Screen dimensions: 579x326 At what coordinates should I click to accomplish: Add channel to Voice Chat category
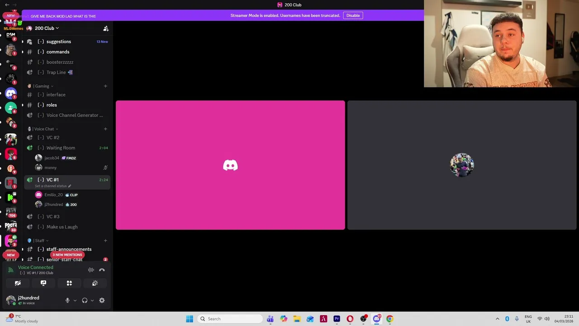point(105,129)
